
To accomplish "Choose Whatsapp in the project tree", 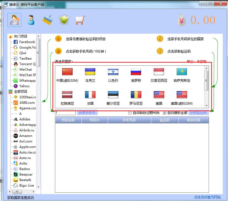I will (x=24, y=81).
